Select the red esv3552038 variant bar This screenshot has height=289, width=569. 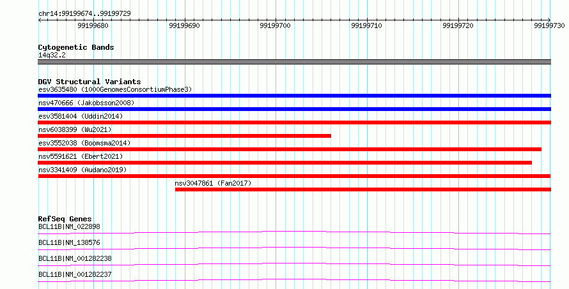tap(290, 149)
